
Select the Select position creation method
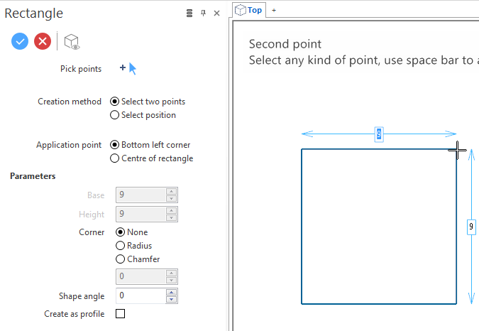pos(143,115)
